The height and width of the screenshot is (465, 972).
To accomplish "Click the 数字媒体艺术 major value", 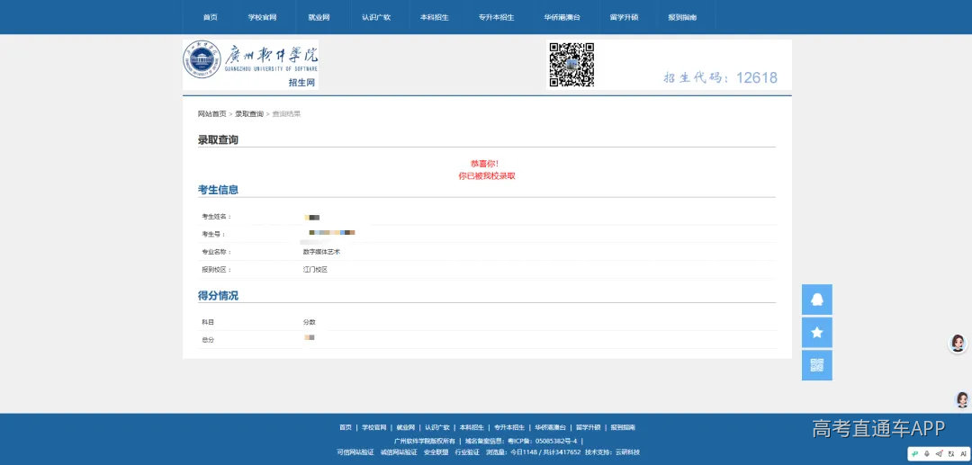I will pos(321,252).
